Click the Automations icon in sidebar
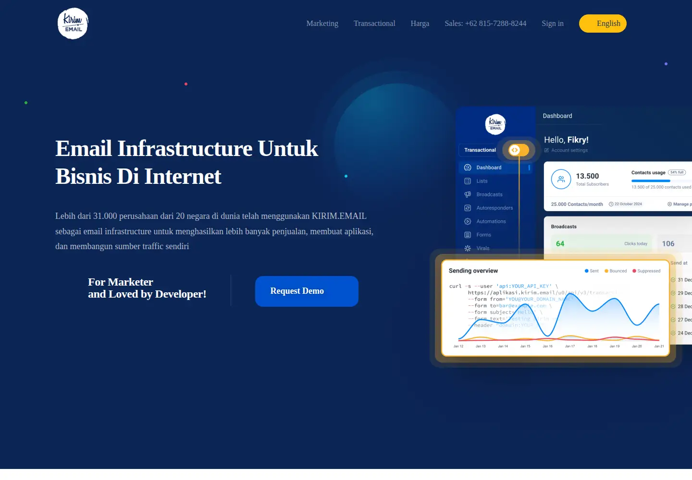The height and width of the screenshot is (480, 692). (x=468, y=221)
